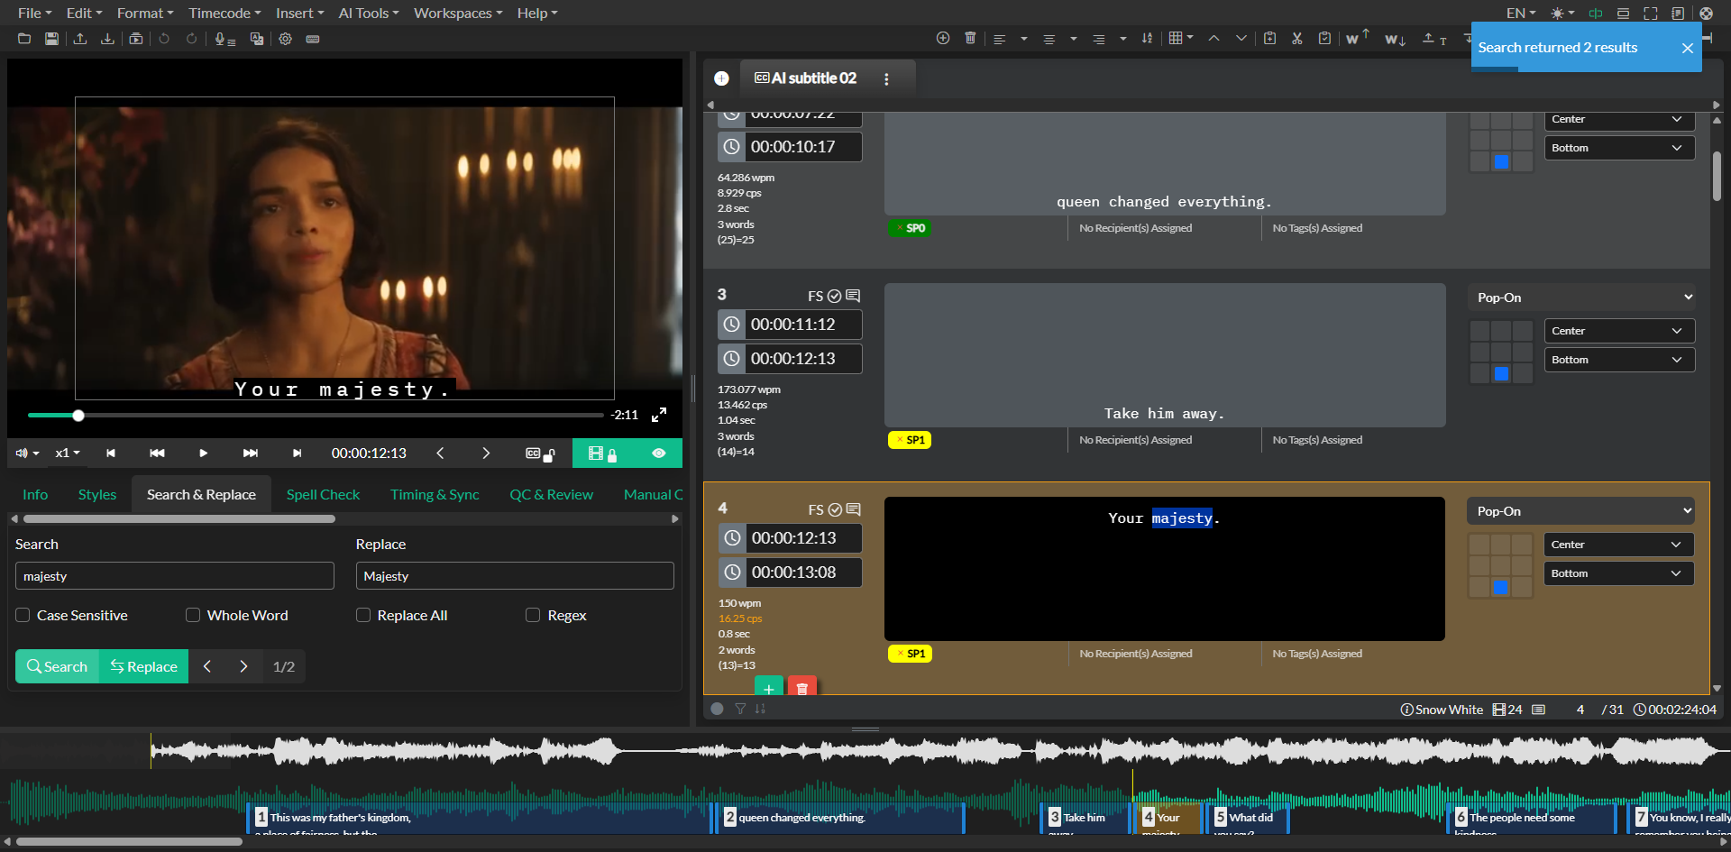
Task: Click the move word down icon
Action: click(1396, 39)
